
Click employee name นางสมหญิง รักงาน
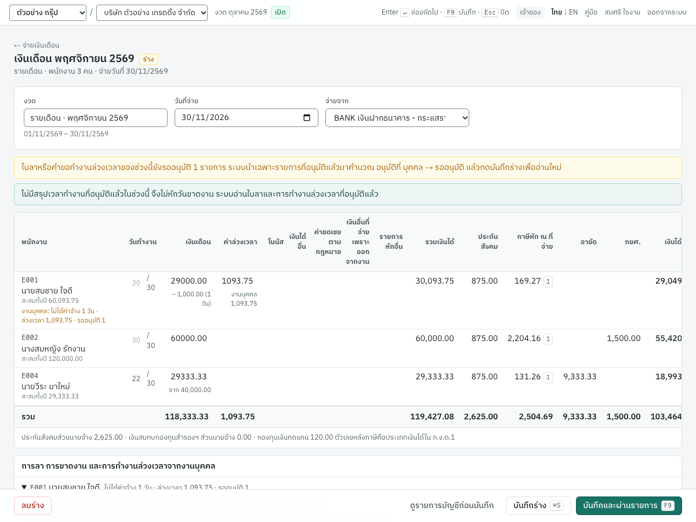[x=53, y=349]
